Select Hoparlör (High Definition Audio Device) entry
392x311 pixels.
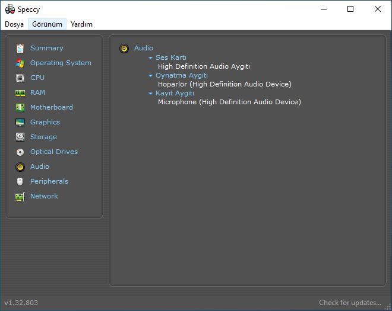(225, 84)
